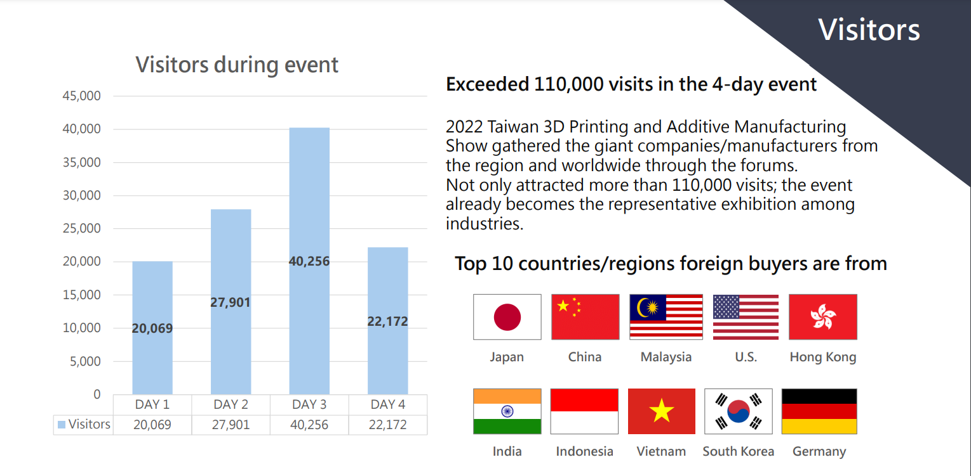This screenshot has width=971, height=476.
Task: Click the China country label
Action: click(585, 357)
